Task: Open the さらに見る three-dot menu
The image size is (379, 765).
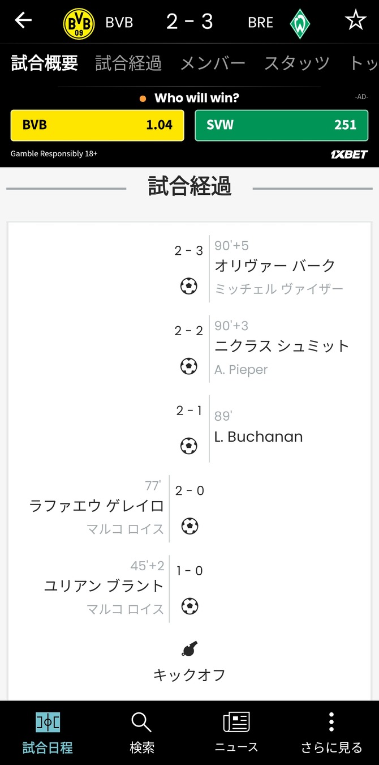Action: (x=331, y=723)
